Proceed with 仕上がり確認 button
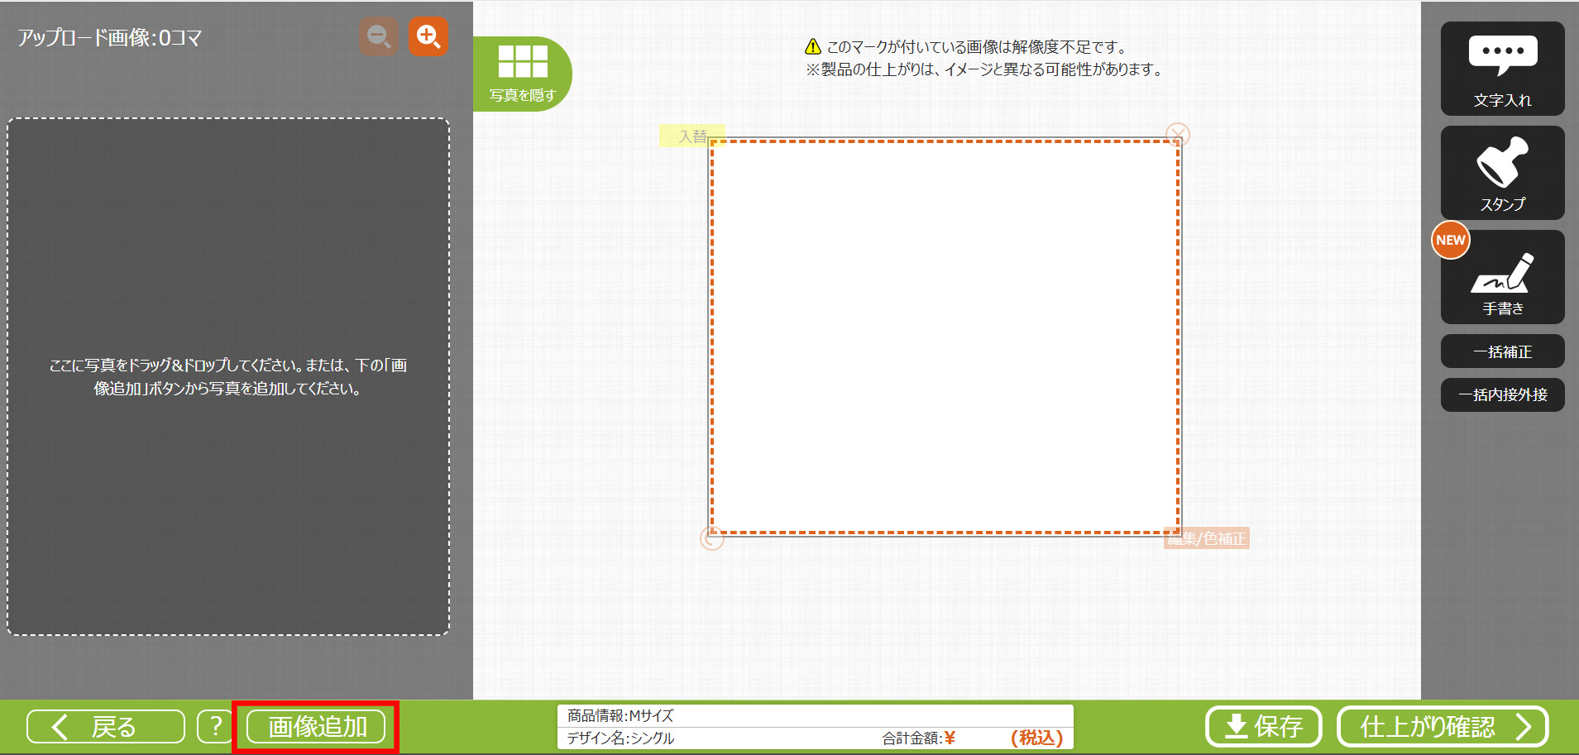 click(1443, 727)
